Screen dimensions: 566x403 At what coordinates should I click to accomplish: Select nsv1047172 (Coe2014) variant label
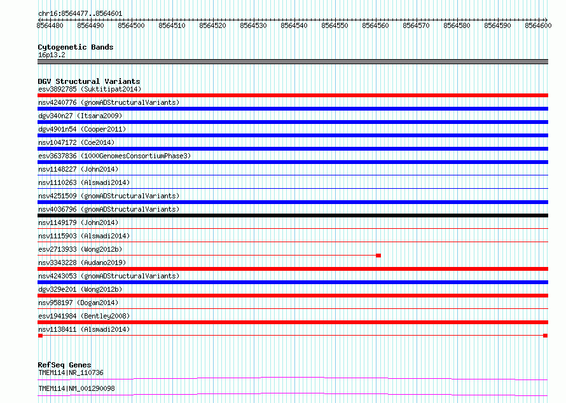coord(76,142)
